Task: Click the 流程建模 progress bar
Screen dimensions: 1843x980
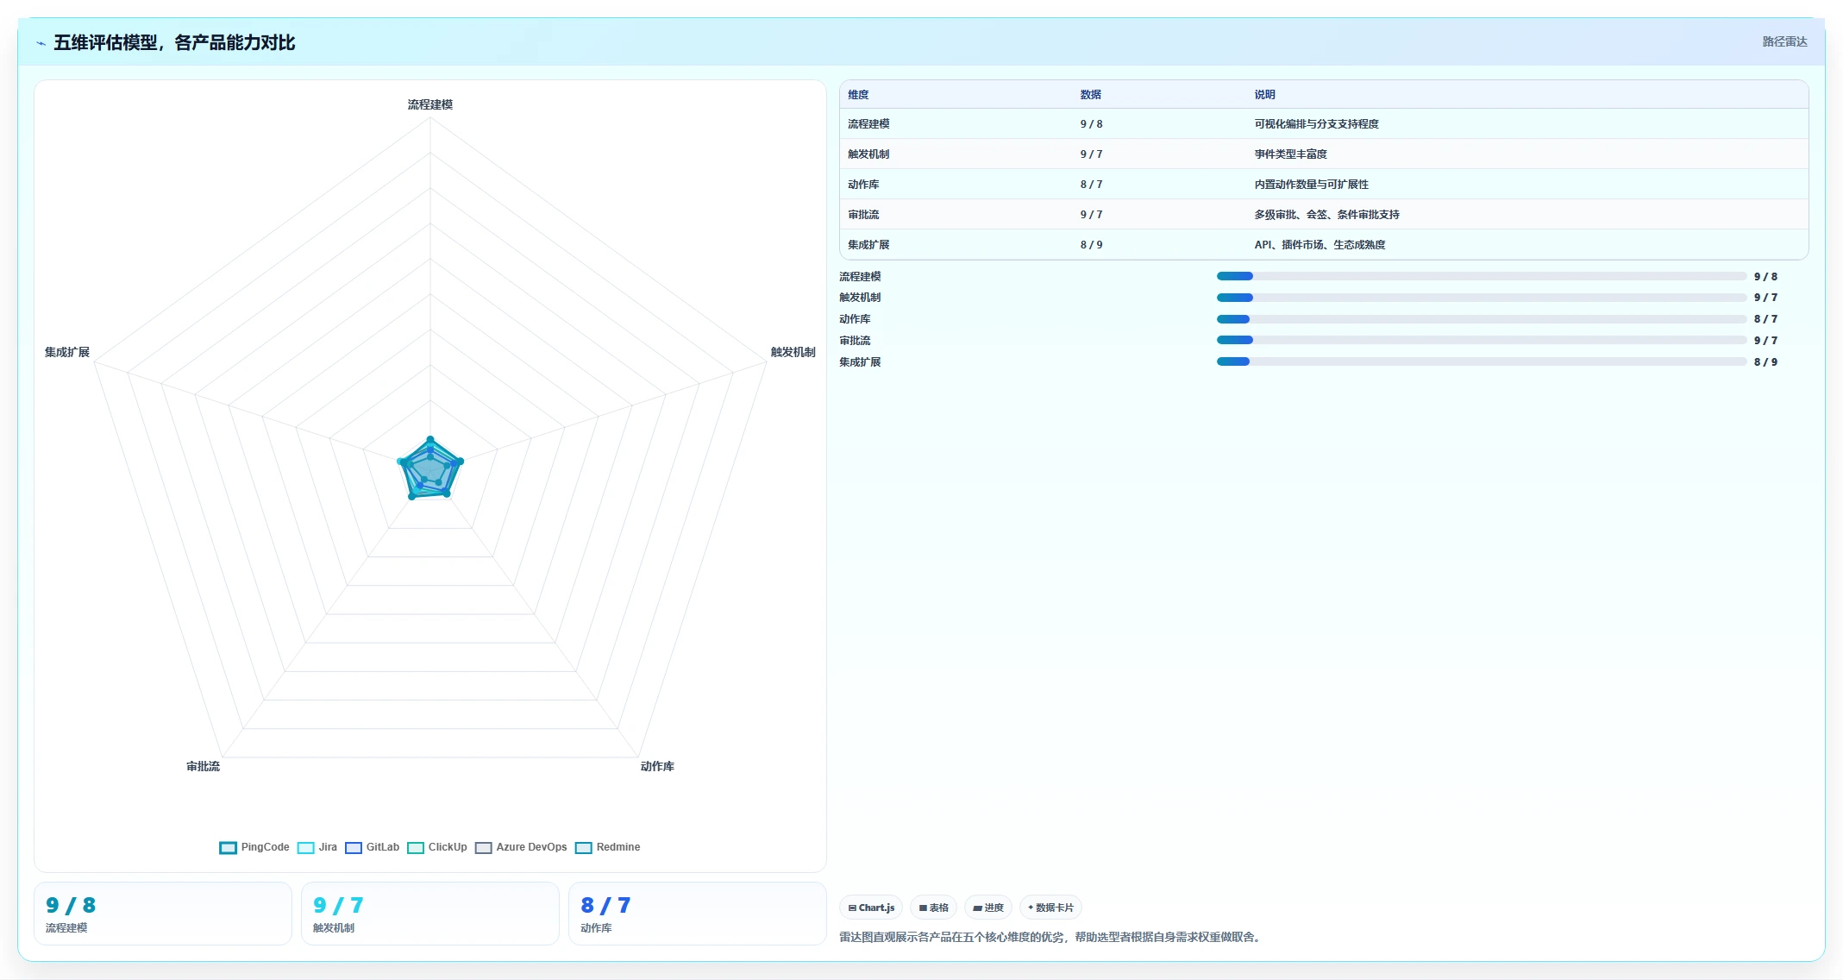Action: pyautogui.click(x=1482, y=276)
